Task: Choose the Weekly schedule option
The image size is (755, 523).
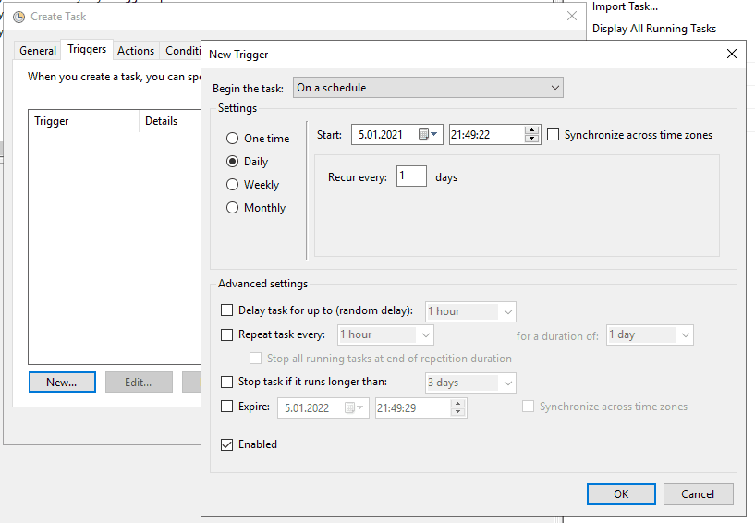Action: (x=233, y=185)
